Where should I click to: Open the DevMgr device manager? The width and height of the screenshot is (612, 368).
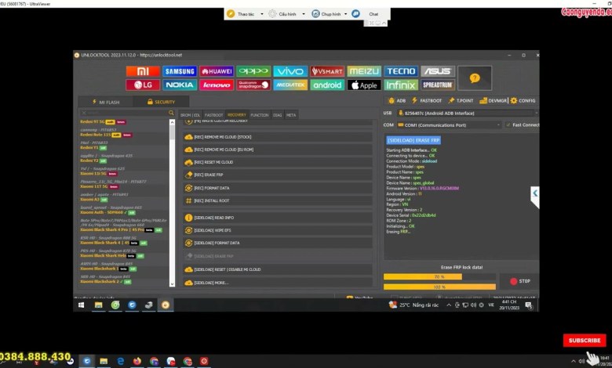pyautogui.click(x=493, y=100)
